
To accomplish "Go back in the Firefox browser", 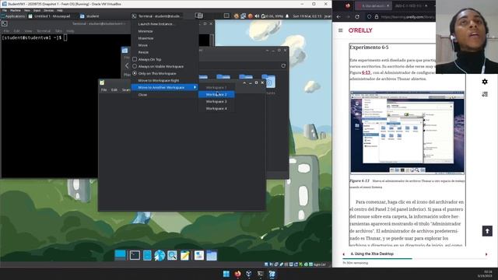I will tap(338, 16).
